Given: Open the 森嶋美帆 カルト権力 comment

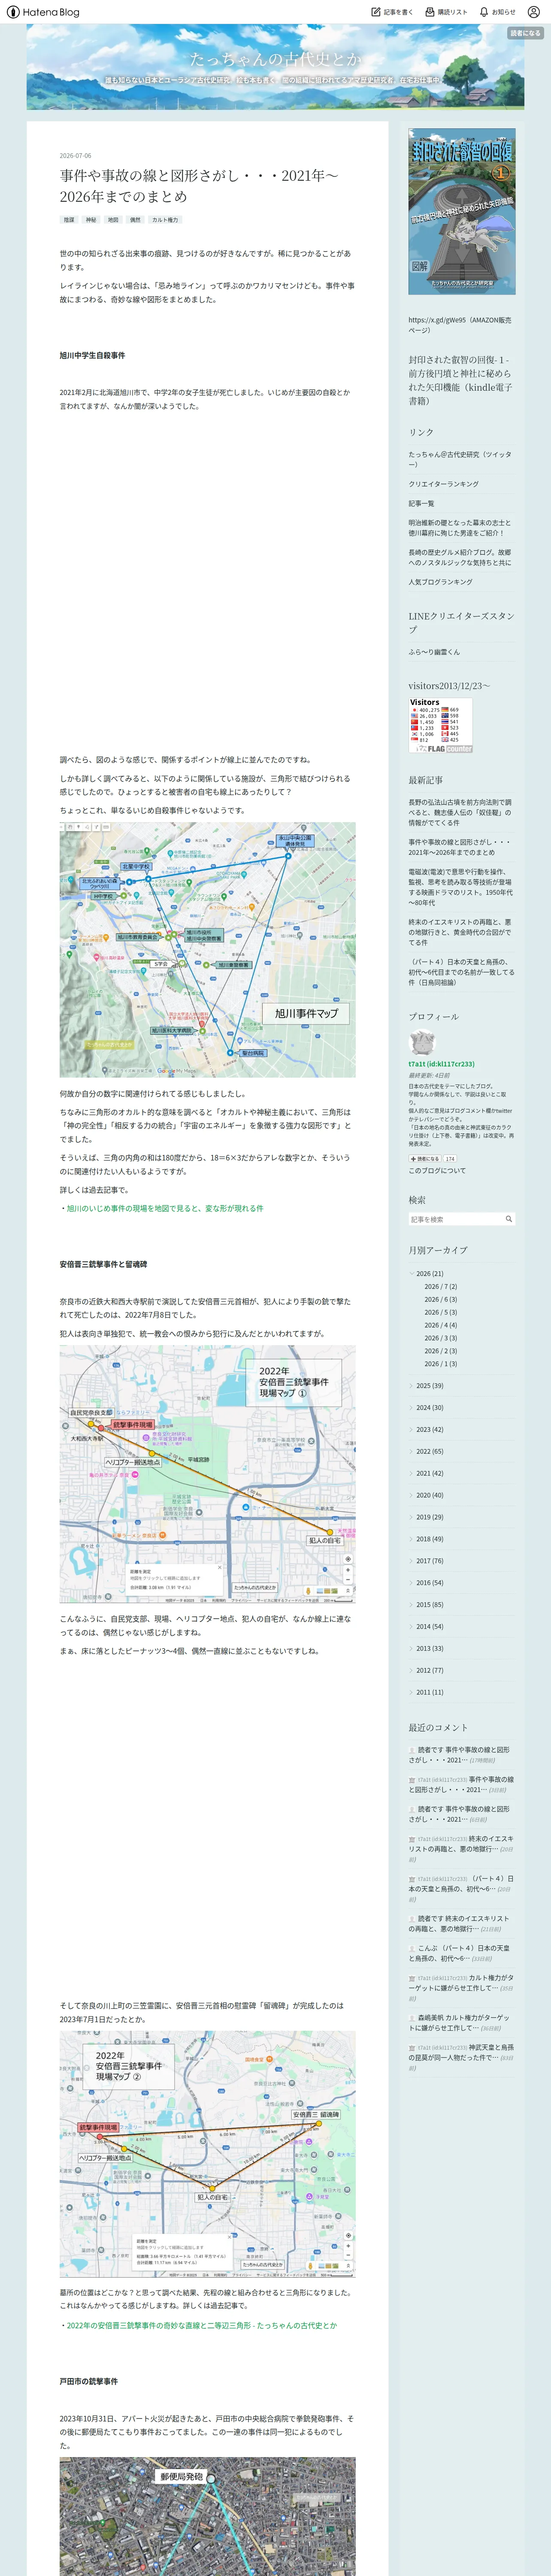Looking at the screenshot, I should 460,2023.
